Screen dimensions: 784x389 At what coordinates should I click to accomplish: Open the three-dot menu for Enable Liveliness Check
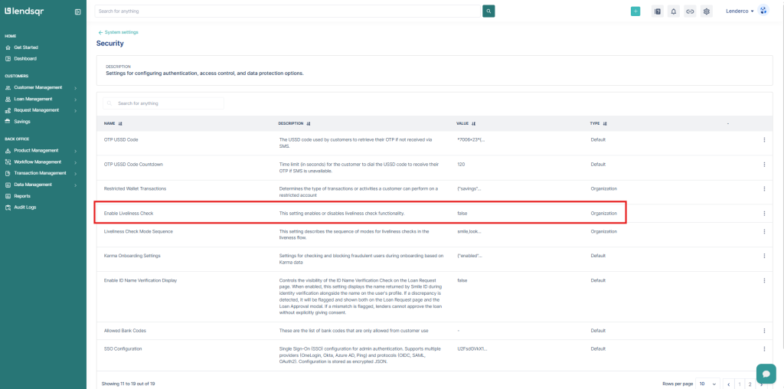764,213
